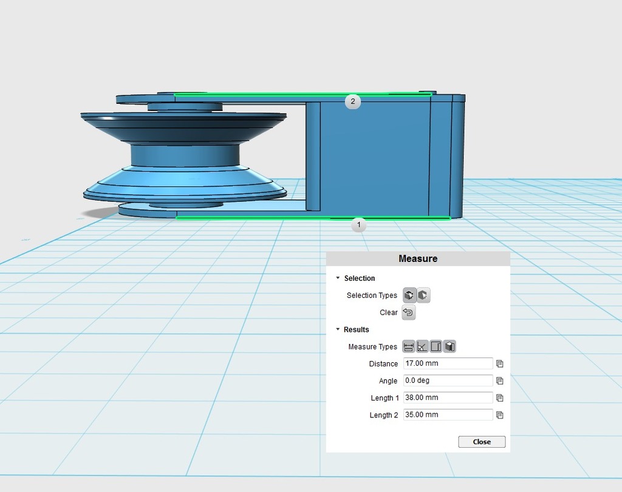Screen dimensions: 622x492
Task: Copy the Angle value via its copy icon
Action: [x=499, y=380]
